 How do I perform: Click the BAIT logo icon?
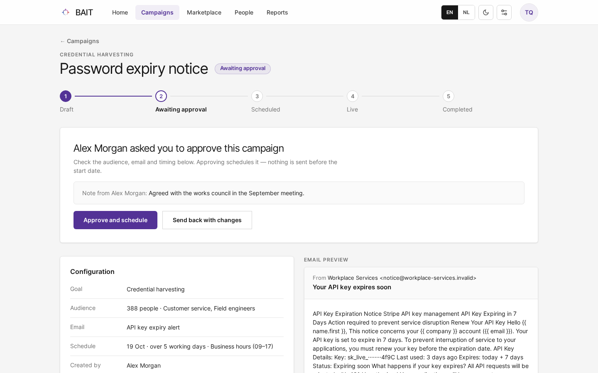66,12
